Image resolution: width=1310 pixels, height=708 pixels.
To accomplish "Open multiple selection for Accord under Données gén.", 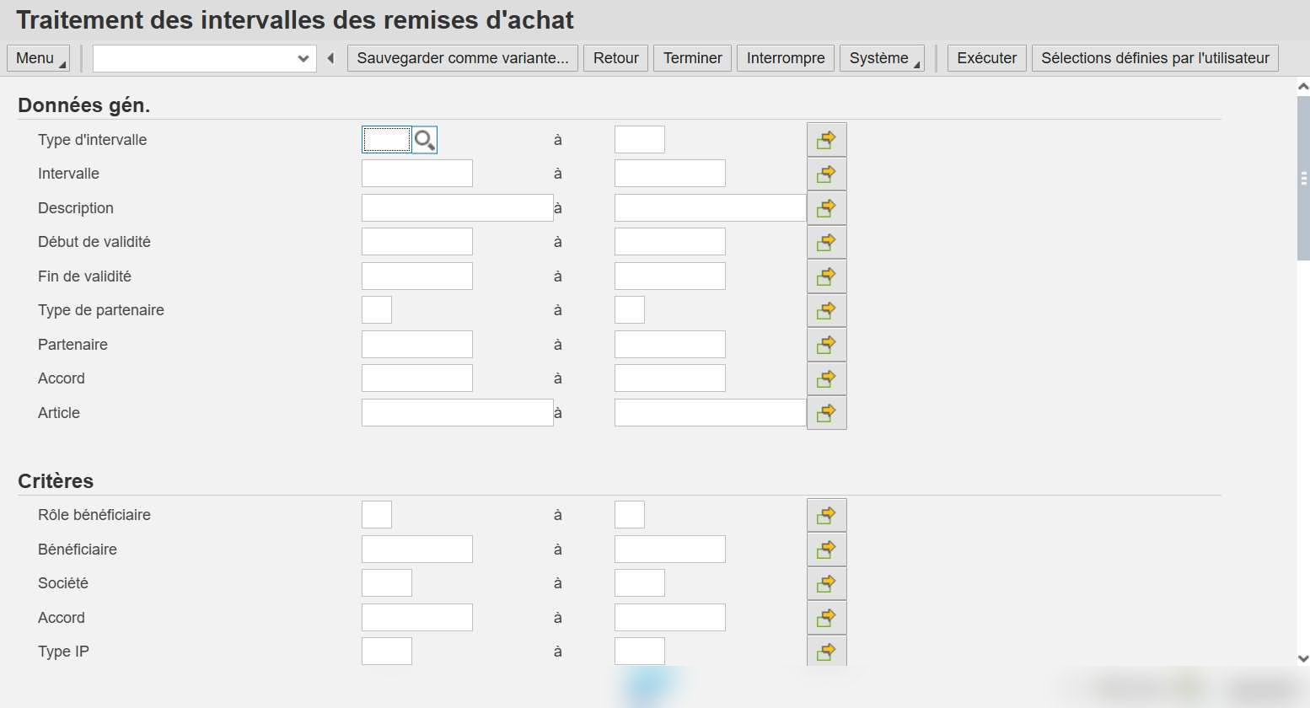I will [827, 378].
